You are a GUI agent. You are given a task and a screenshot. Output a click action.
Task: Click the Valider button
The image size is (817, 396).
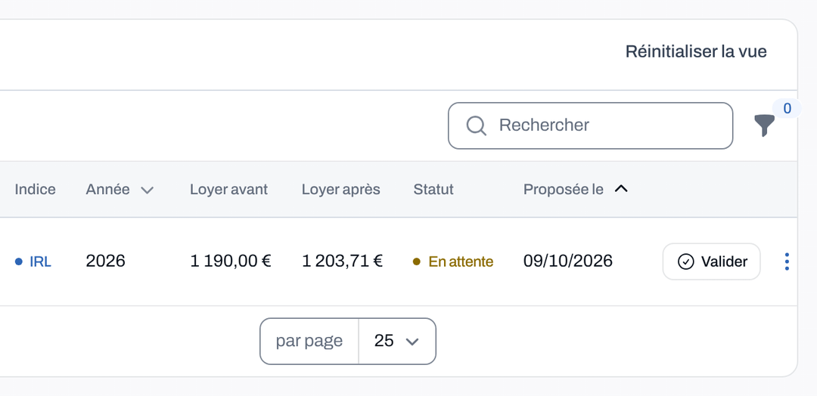(711, 261)
